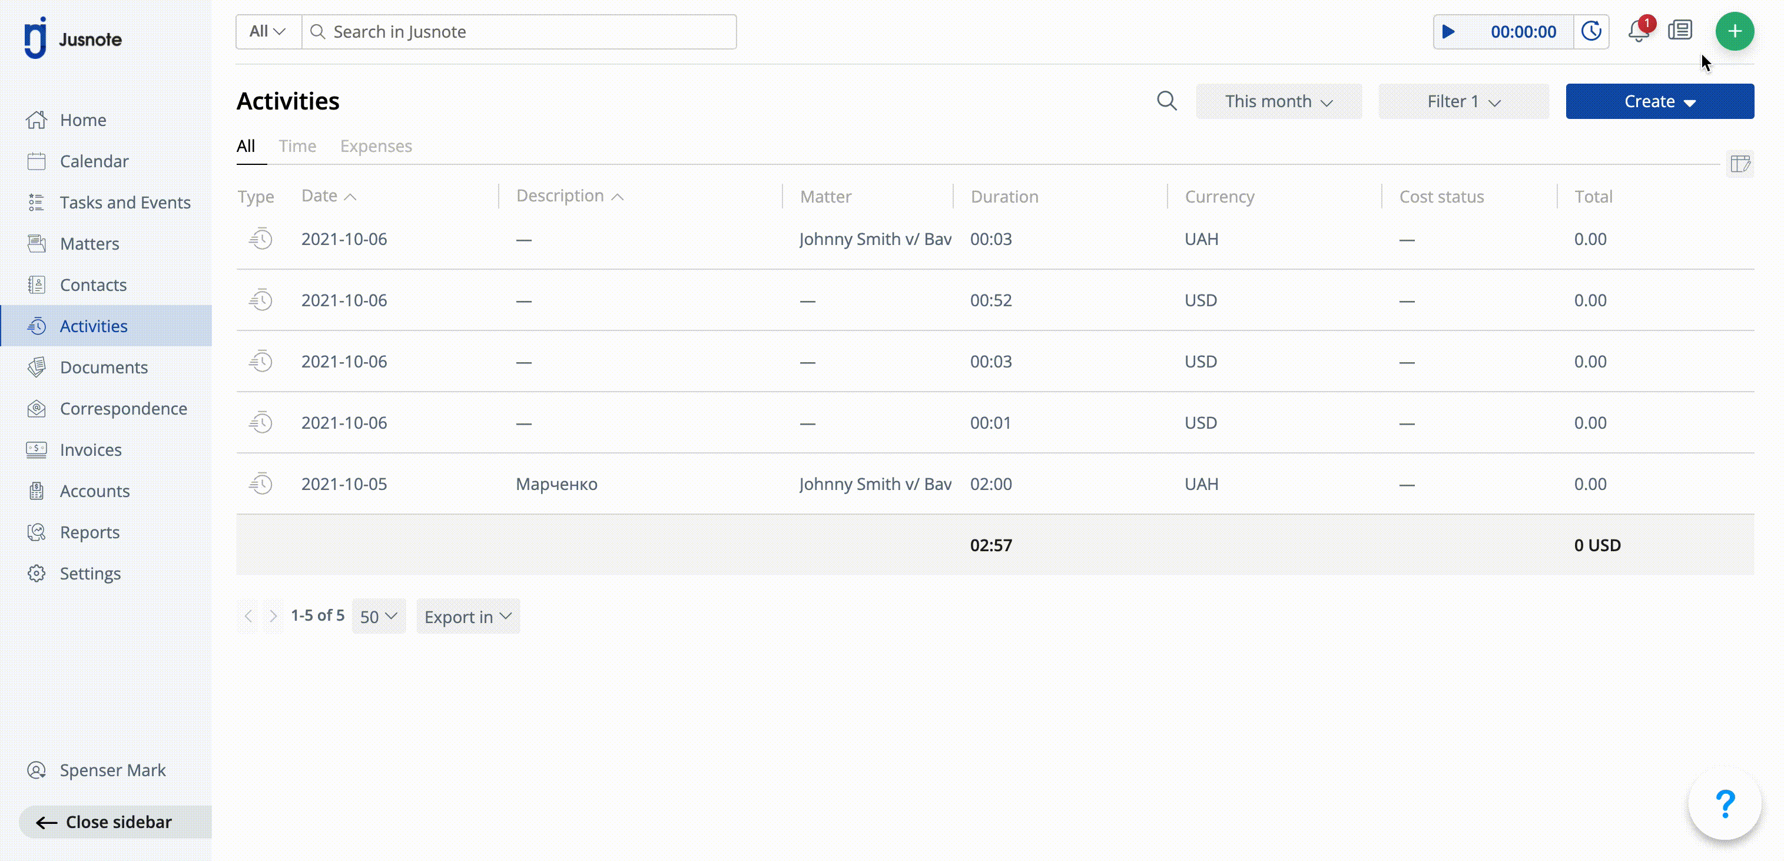Expand the All search scope dropdown

point(268,32)
